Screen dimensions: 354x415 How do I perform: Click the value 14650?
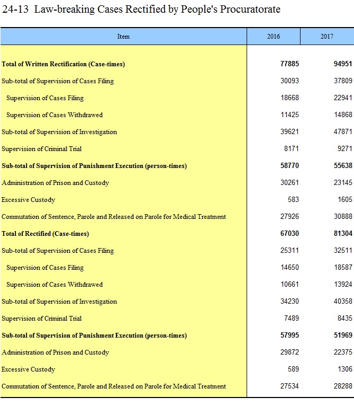(289, 267)
